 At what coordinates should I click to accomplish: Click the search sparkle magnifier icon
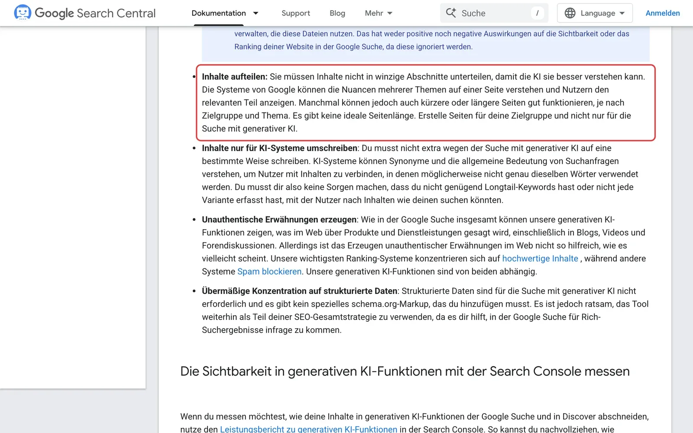(451, 13)
